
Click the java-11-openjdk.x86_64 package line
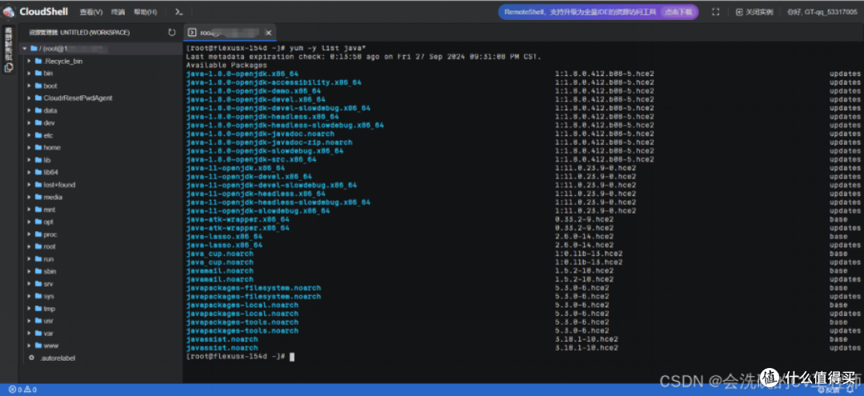coord(235,168)
